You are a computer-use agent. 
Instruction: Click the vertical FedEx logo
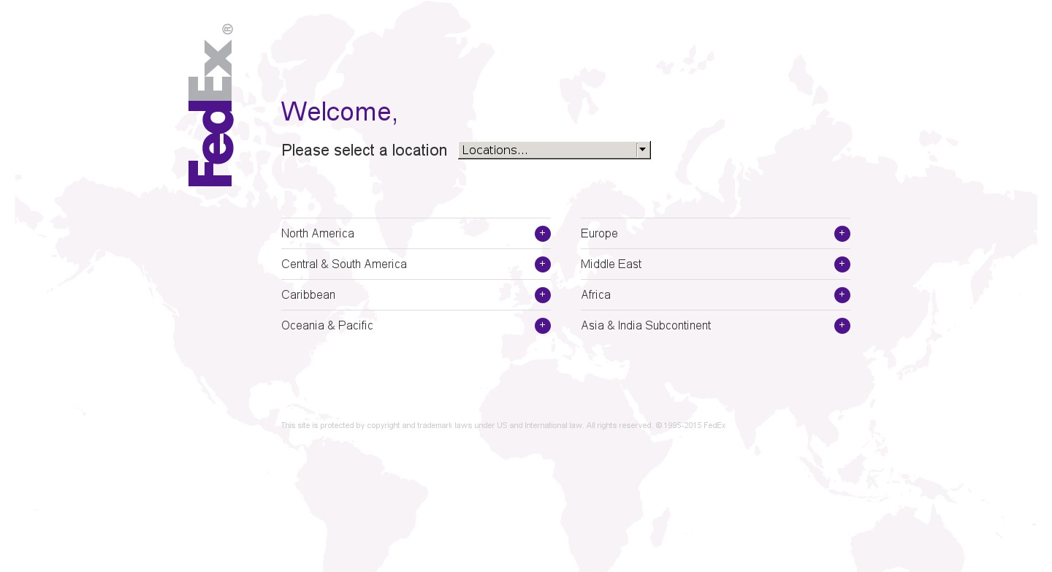coord(210,113)
